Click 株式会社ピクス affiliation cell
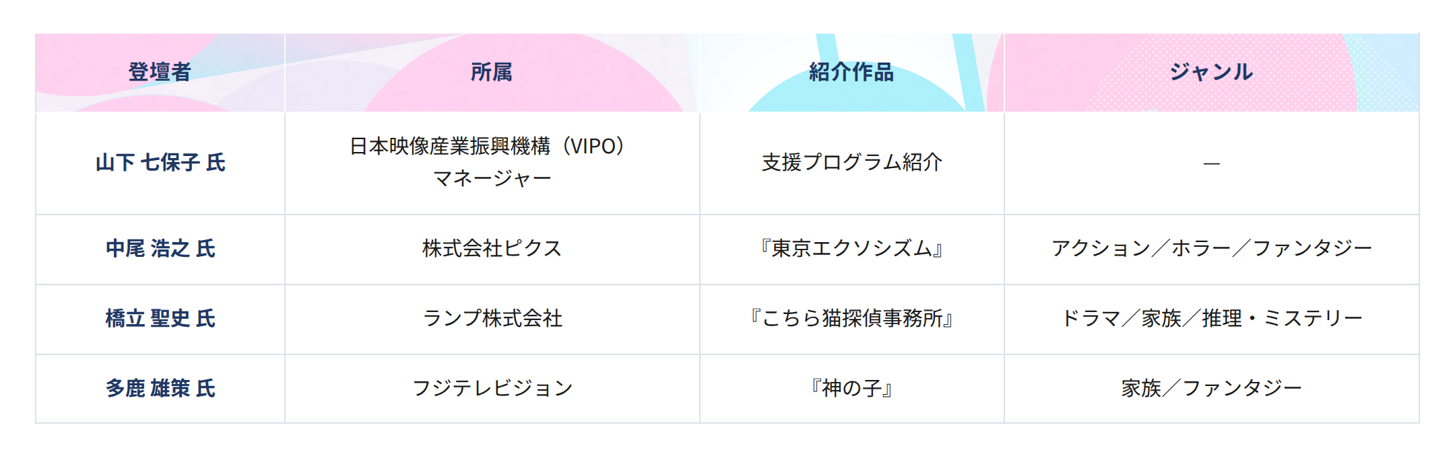 pos(492,248)
